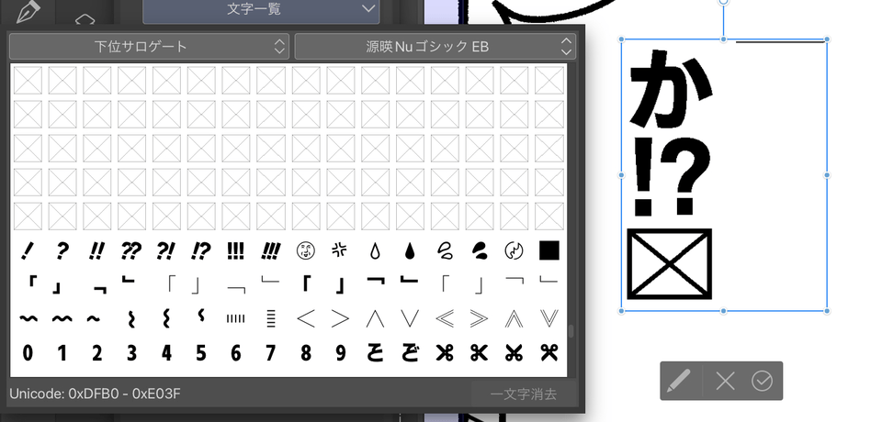This screenshot has width=882, height=422.
Task: Insert the solid black square glyph
Action: pyautogui.click(x=549, y=250)
